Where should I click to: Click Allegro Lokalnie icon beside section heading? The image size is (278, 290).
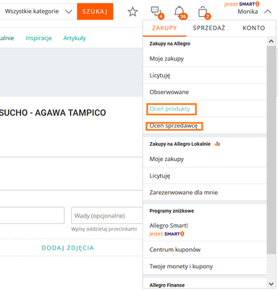click(217, 144)
